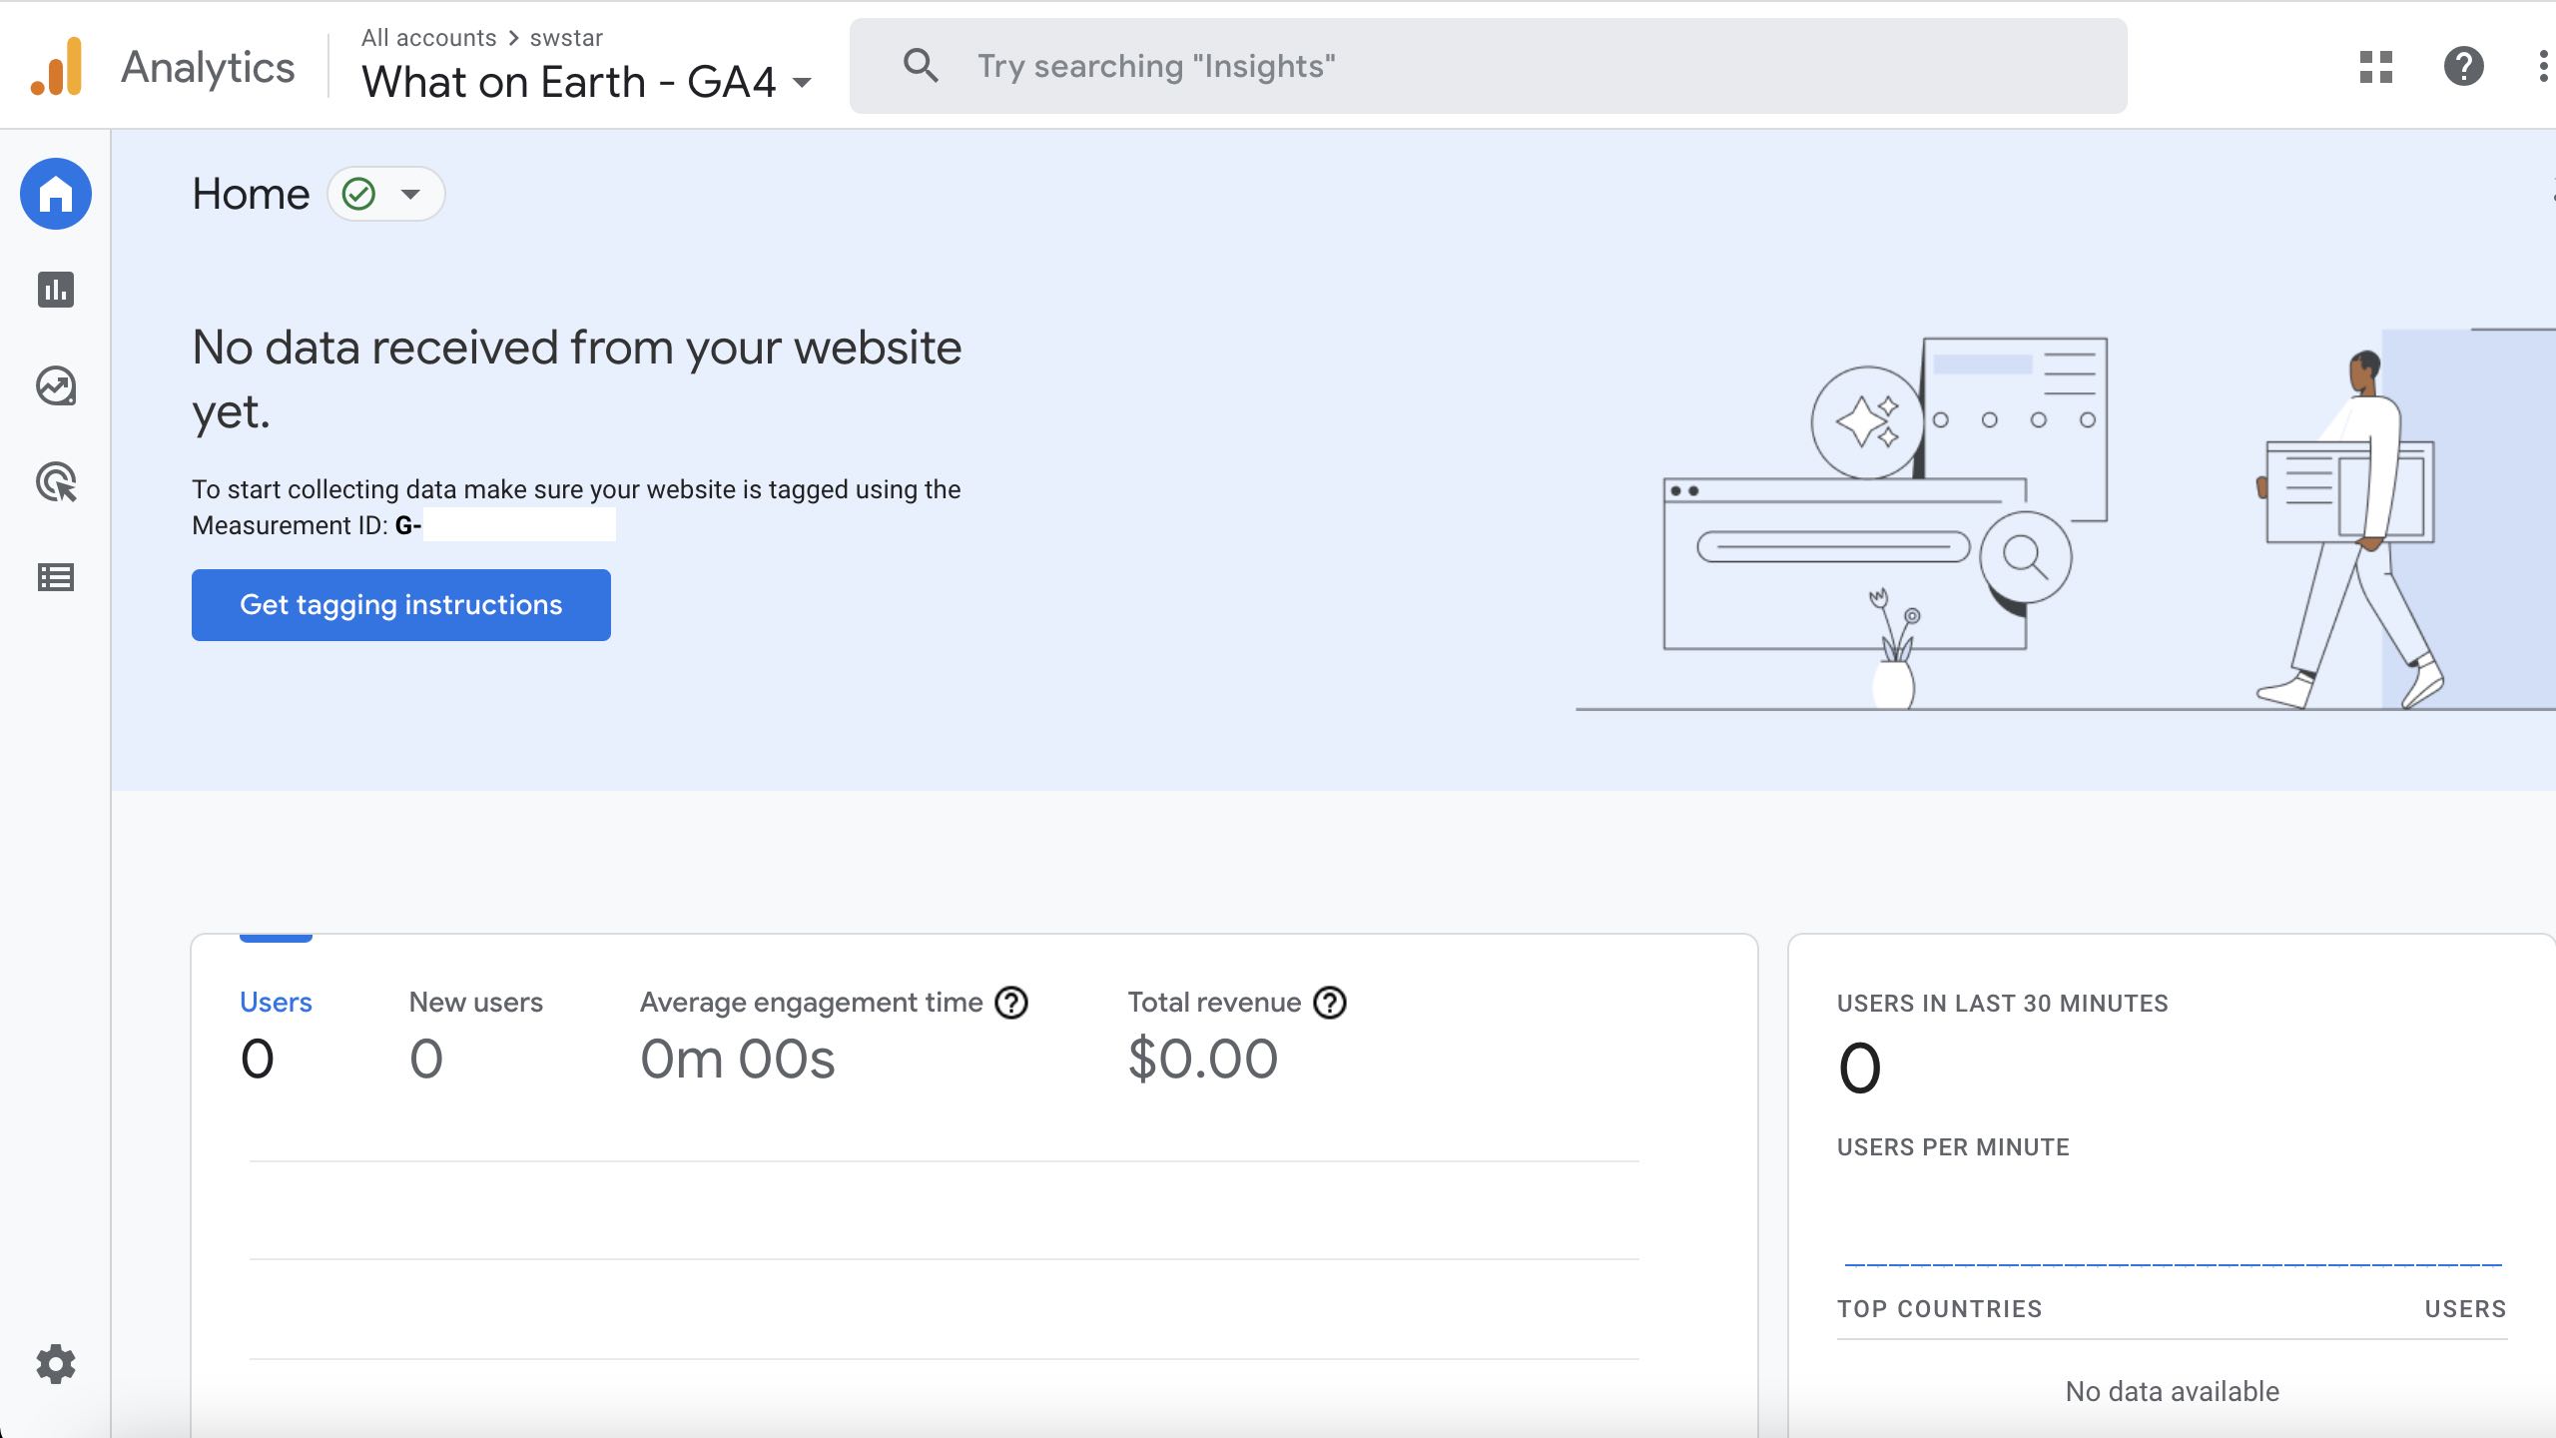Open Admin settings via the gear icon

56,1365
